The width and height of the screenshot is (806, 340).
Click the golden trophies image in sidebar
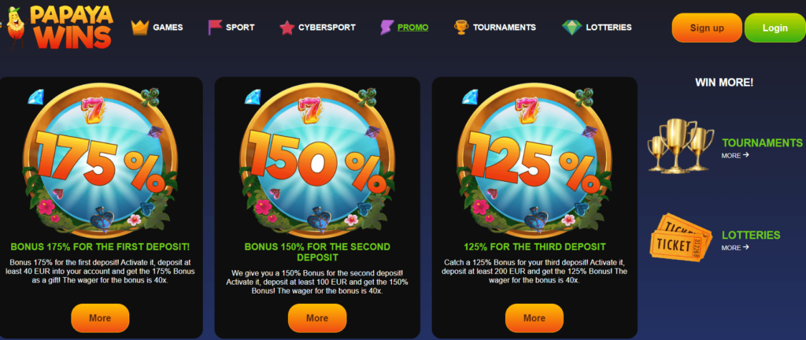tap(680, 146)
